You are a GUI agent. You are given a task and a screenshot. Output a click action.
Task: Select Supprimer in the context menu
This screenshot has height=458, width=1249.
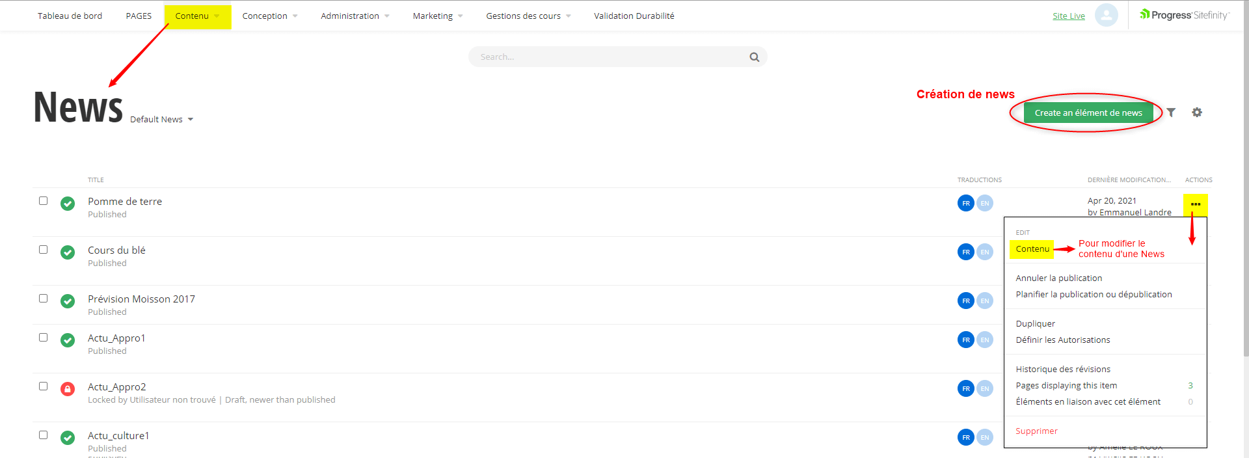coord(1036,431)
